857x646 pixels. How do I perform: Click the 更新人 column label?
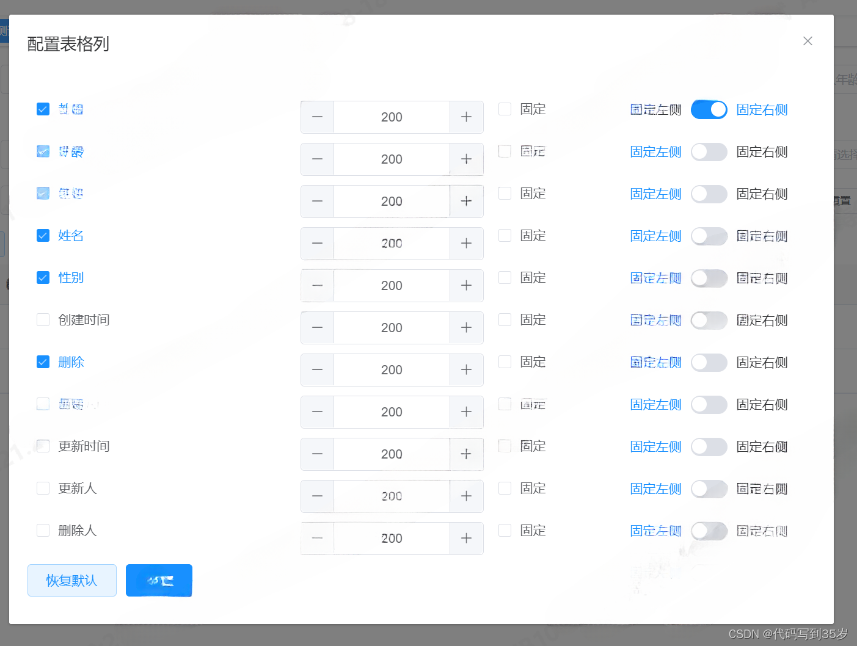click(78, 488)
